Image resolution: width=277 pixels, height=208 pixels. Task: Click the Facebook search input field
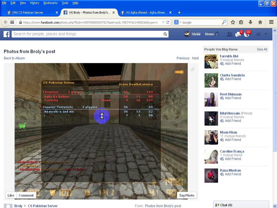[x=87, y=34]
